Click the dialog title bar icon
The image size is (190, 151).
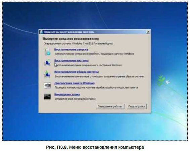coord(41,32)
